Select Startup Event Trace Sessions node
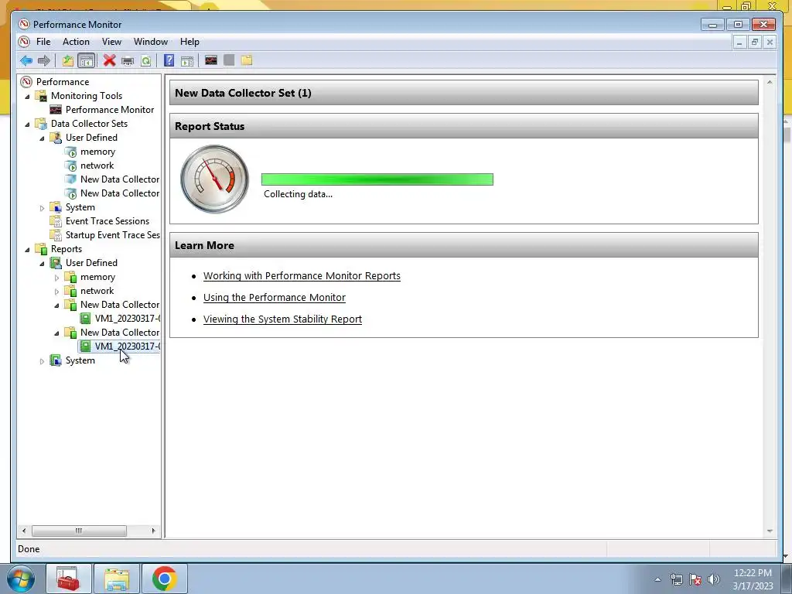Viewport: 792px width, 594px height. pyautogui.click(x=112, y=235)
